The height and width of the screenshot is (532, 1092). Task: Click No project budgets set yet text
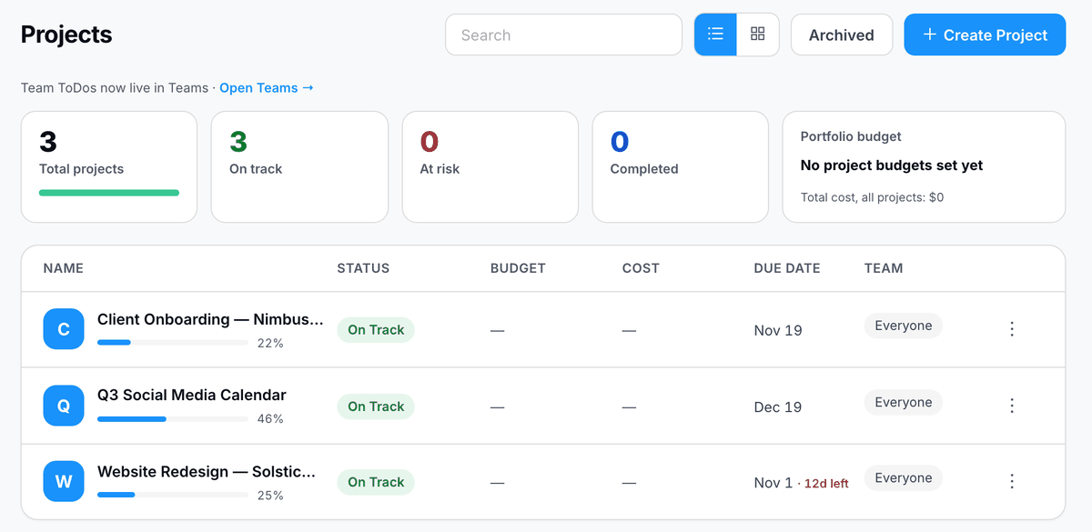pyautogui.click(x=892, y=166)
